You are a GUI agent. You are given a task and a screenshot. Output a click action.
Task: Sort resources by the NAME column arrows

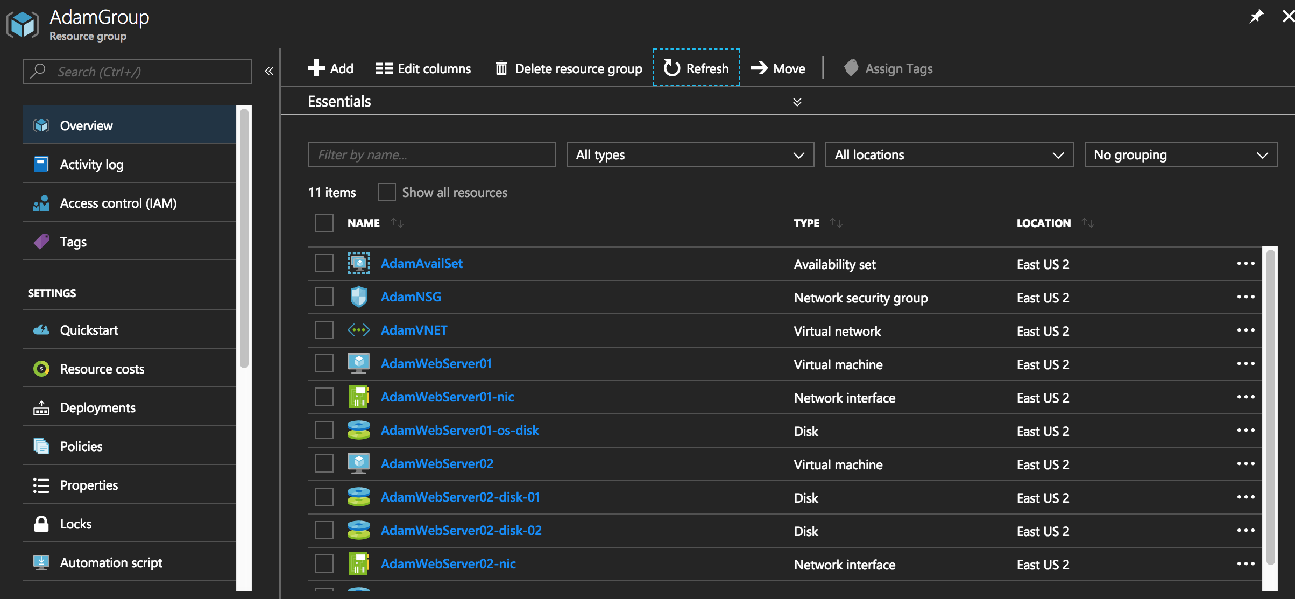click(397, 223)
